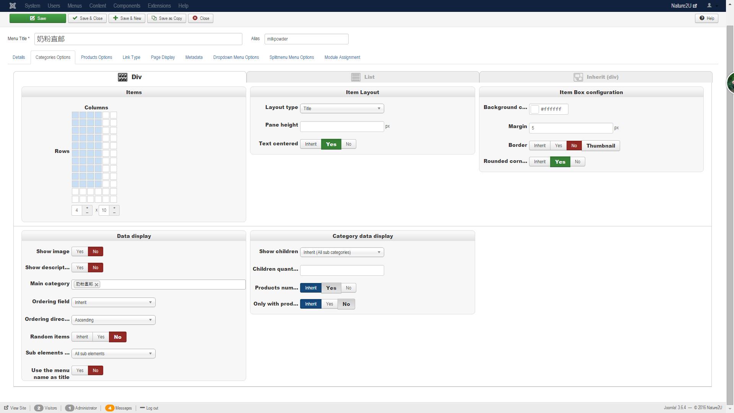Image resolution: width=734 pixels, height=413 pixels.
Task: Click the Help question mark button
Action: [x=706, y=18]
